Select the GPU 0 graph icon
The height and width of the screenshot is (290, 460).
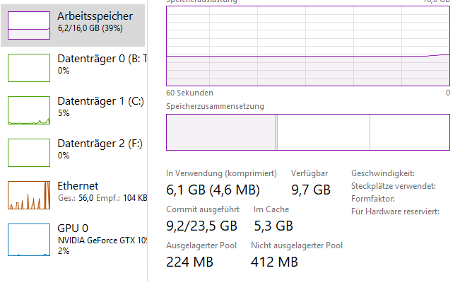(x=28, y=237)
